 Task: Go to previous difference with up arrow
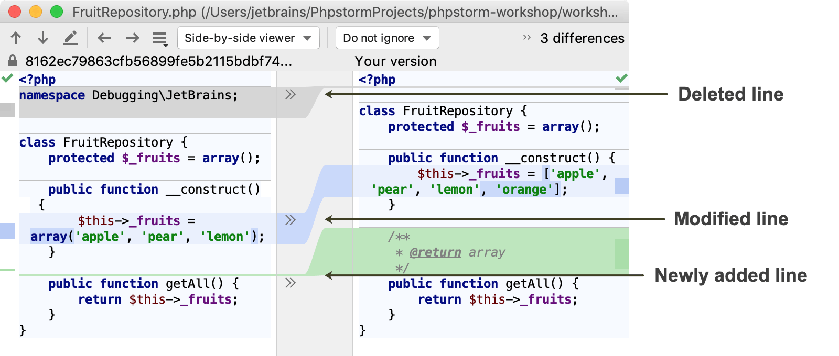pyautogui.click(x=16, y=38)
